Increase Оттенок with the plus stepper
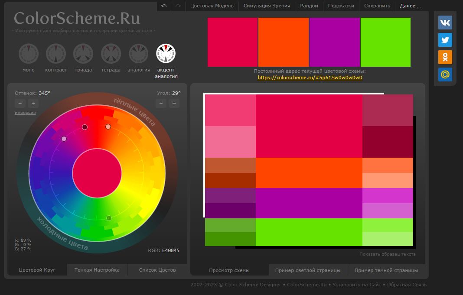Image resolution: width=463 pixels, height=295 pixels. click(33, 103)
